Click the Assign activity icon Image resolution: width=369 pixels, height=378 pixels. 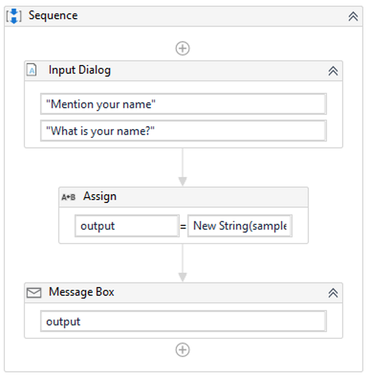[69, 197]
